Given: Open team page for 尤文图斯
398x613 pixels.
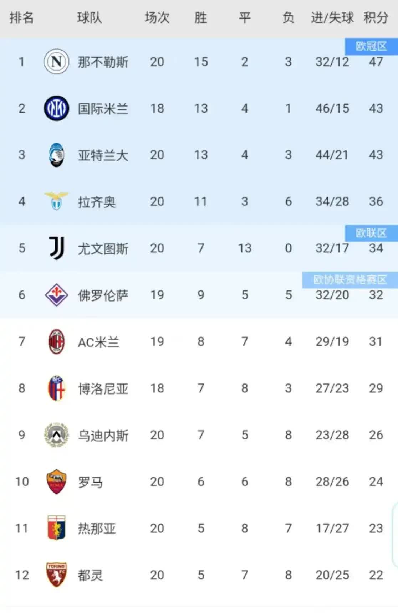Looking at the screenshot, I should coord(103,249).
